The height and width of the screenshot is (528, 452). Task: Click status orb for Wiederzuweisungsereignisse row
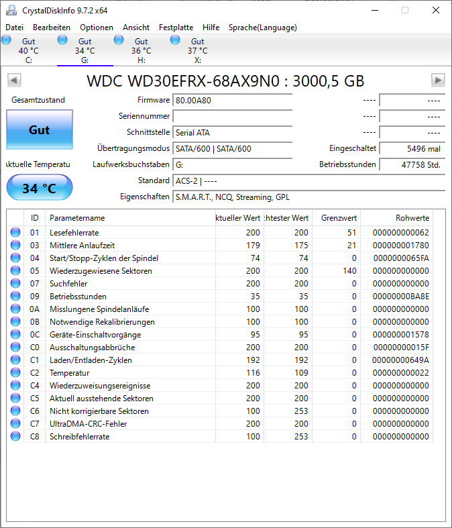click(x=15, y=385)
